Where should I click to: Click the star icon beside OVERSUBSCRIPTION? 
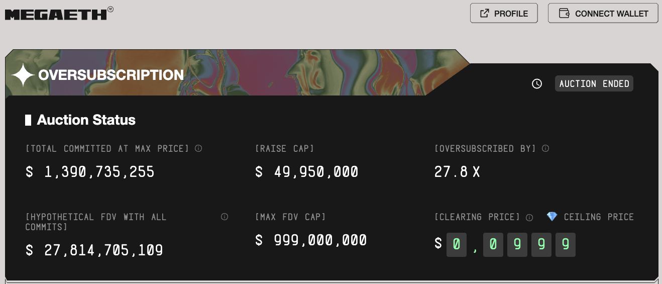(x=23, y=75)
